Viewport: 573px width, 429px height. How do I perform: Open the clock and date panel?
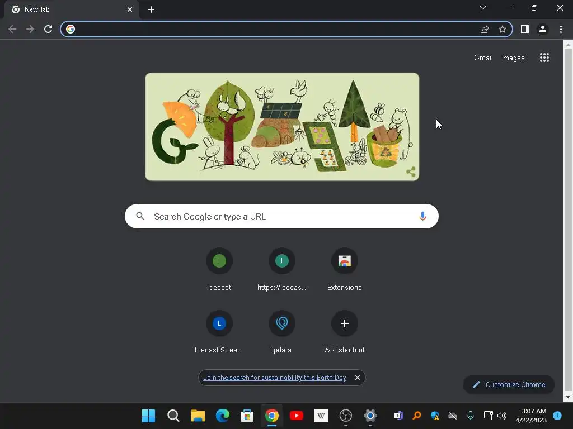coord(531,416)
